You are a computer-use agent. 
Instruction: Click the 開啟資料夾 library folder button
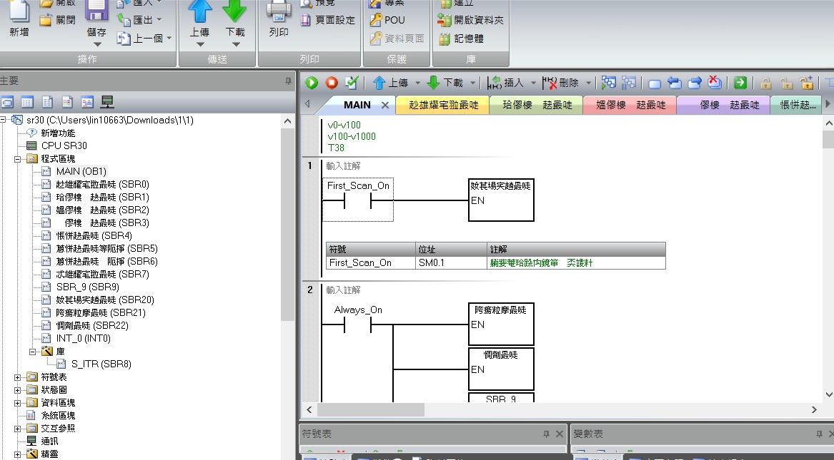[445, 20]
